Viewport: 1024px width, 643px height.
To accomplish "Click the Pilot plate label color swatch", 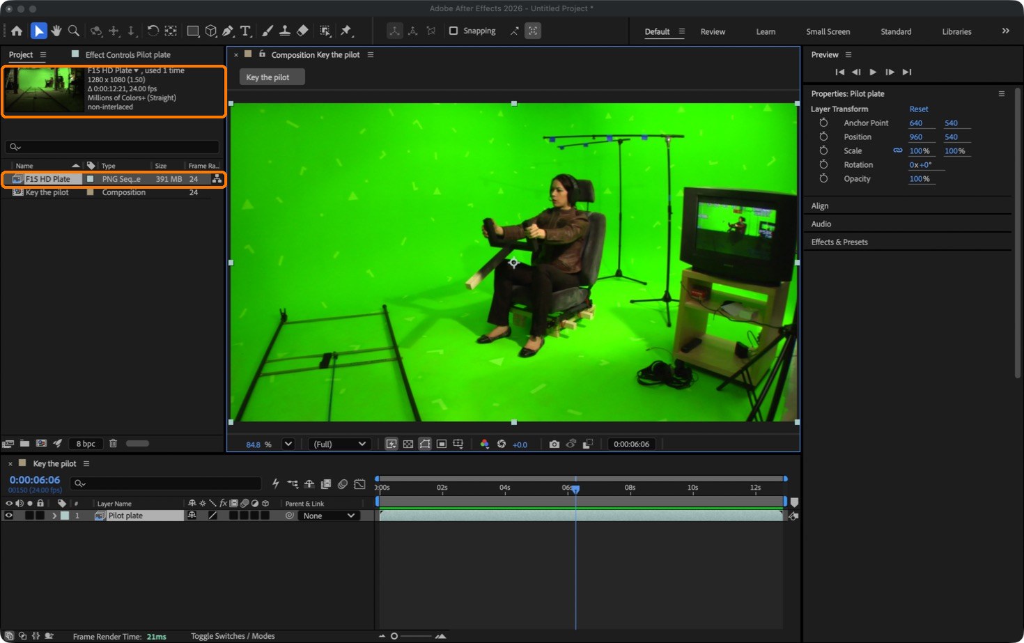I will pos(65,516).
